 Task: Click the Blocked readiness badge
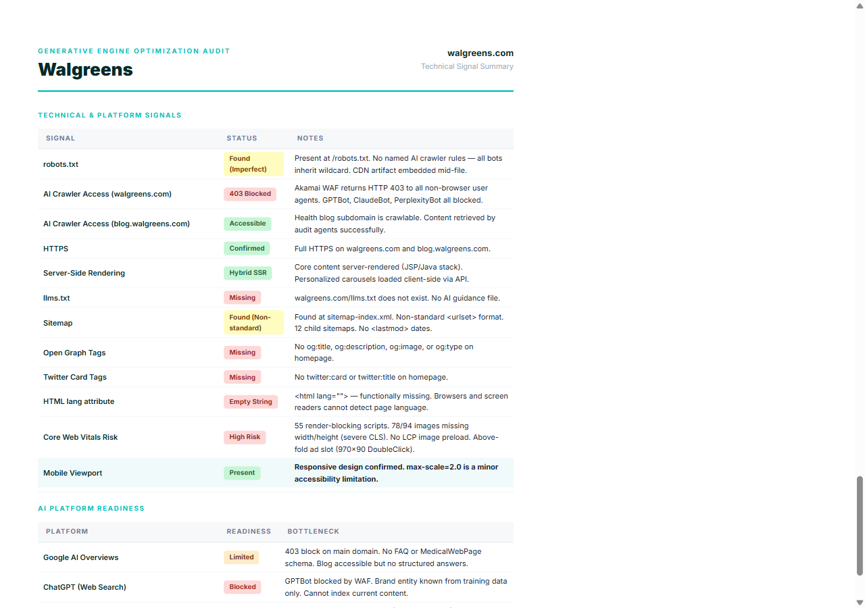tap(242, 587)
